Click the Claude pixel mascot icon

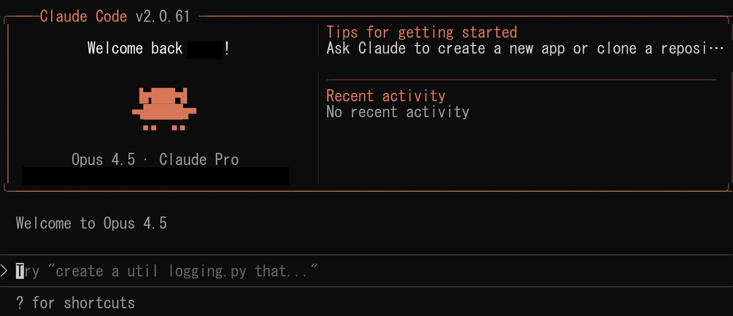(164, 109)
